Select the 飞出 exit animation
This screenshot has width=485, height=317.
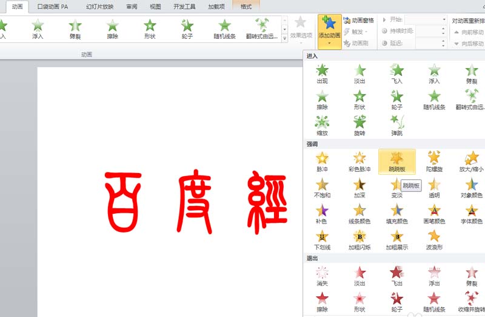tap(397, 276)
